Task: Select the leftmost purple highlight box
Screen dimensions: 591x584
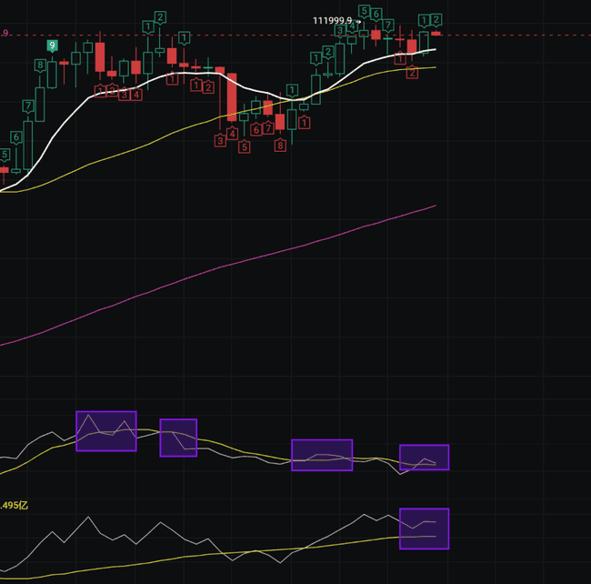Action: tap(105, 431)
